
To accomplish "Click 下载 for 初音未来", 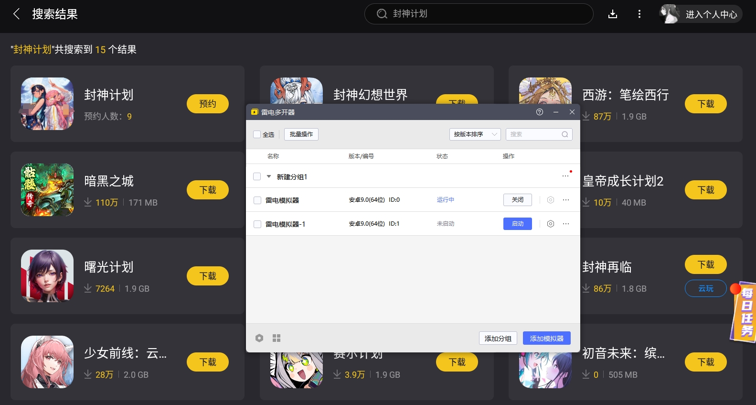I will pos(706,362).
